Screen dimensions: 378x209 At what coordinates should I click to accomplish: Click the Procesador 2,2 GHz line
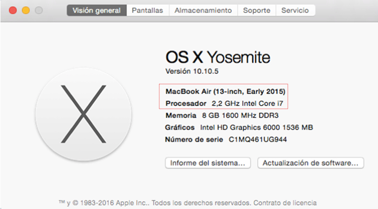coord(224,104)
